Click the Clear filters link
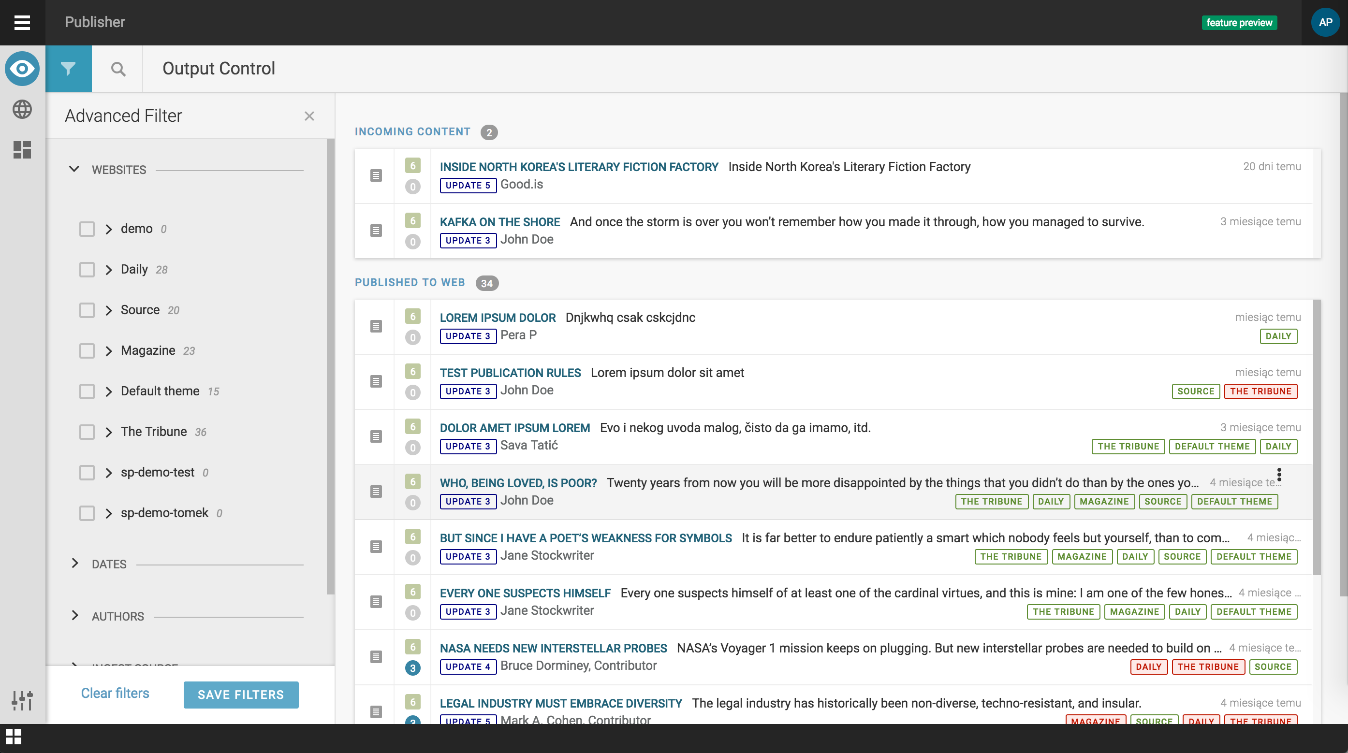 pos(115,694)
